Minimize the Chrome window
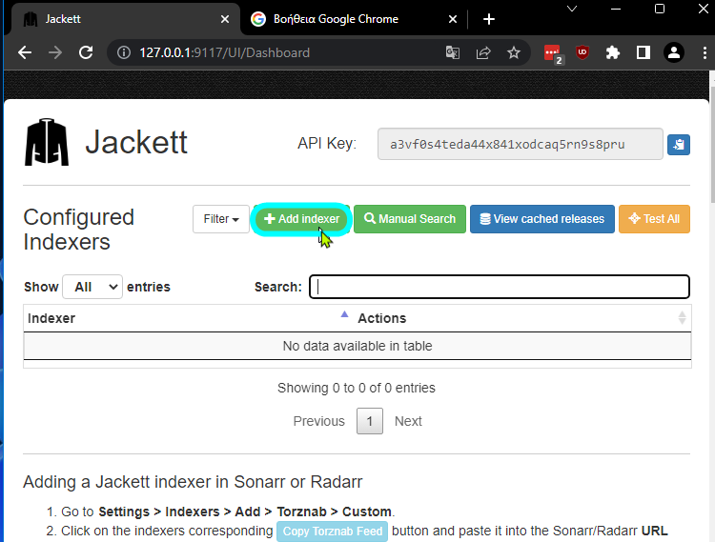The height and width of the screenshot is (542, 715). coord(616,9)
